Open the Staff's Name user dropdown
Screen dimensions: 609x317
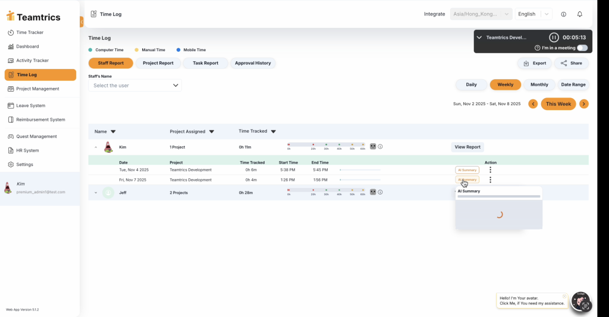(135, 86)
